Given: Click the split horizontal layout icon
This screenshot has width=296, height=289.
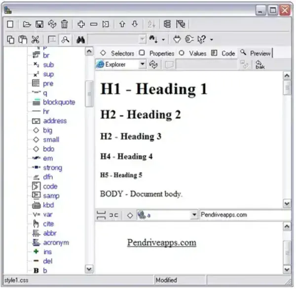Looking at the screenshot, I should (101, 215).
